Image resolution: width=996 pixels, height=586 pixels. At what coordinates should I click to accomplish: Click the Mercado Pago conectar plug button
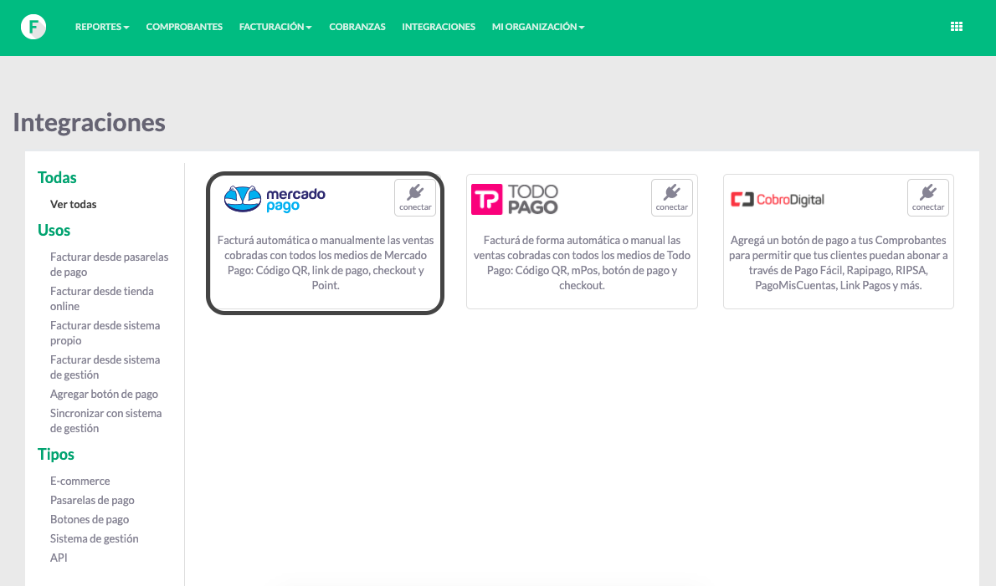click(415, 198)
